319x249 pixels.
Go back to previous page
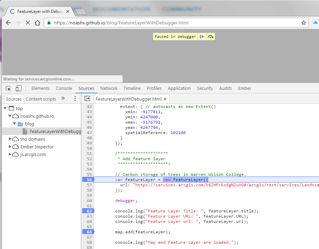[x=8, y=23]
